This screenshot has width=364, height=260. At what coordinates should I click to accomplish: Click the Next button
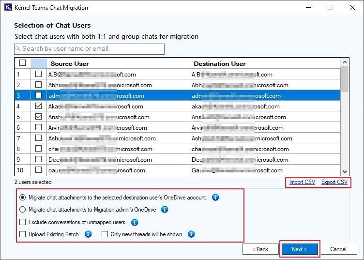click(300, 249)
